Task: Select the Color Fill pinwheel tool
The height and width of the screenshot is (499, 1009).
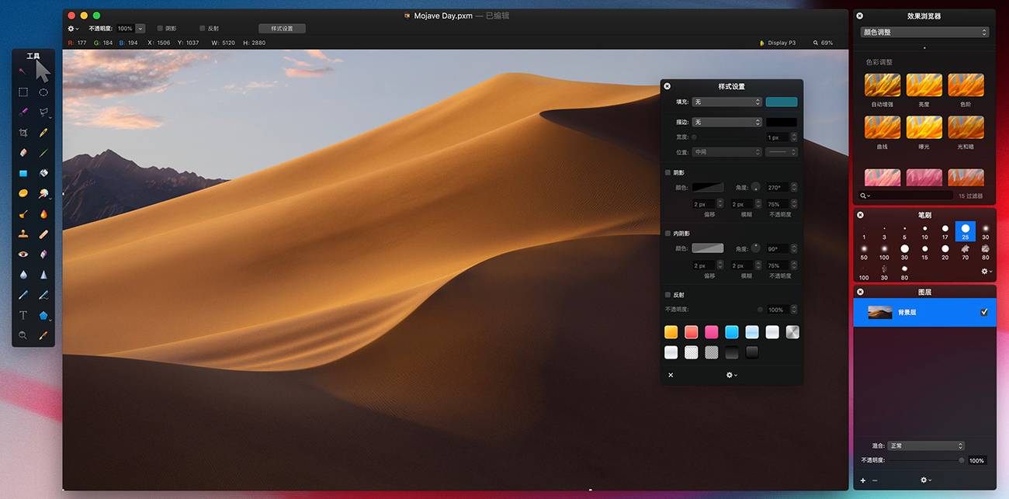Action: click(x=43, y=193)
